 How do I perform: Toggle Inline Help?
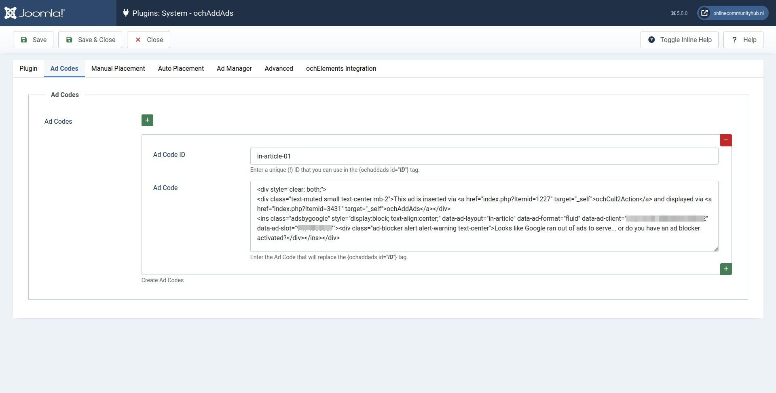click(x=679, y=40)
